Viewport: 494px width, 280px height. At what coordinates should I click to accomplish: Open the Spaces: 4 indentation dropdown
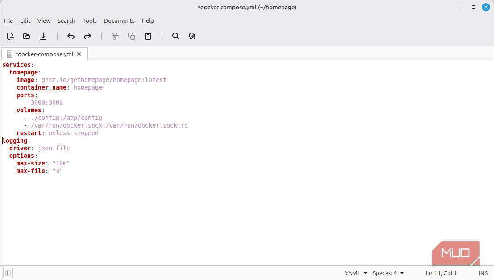[388, 273]
